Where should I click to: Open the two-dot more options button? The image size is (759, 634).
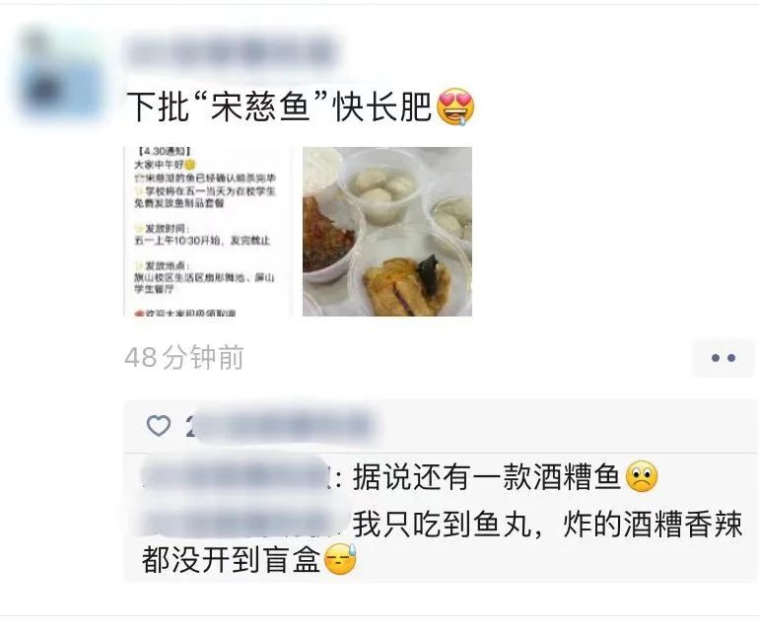pyautogui.click(x=724, y=358)
